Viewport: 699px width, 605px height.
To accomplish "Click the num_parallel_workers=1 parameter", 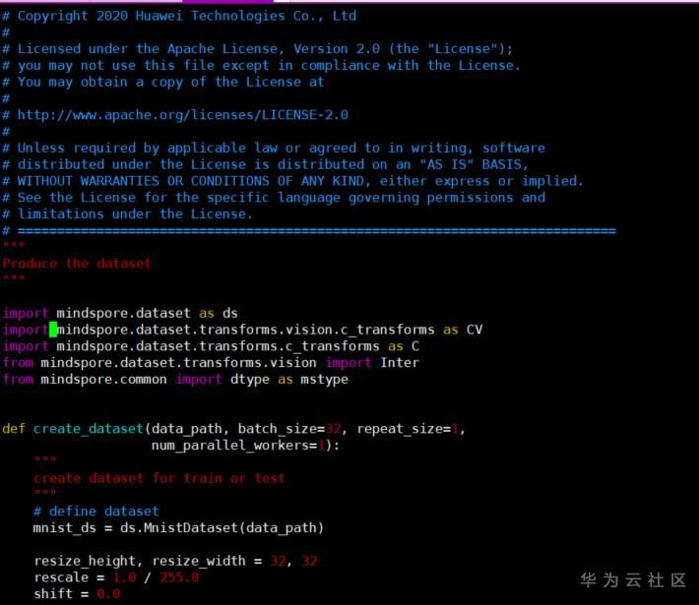I will point(237,446).
